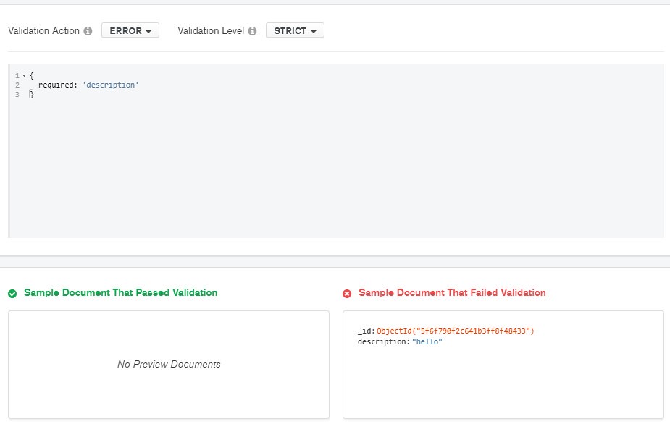
Task: Click line number 2 in editor gutter
Action: [17, 85]
